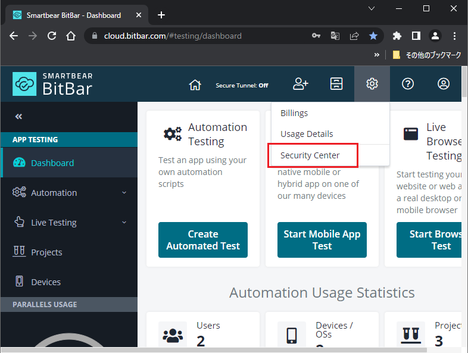
Task: Open the その他のブックマーク folder
Action: click(427, 55)
